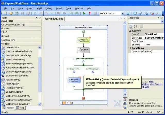Click the Redo arrow icon
165x115 pixels.
pyautogui.click(x=65, y=13)
